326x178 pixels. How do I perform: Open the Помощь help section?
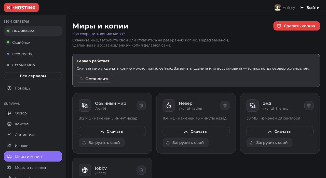pyautogui.click(x=33, y=88)
